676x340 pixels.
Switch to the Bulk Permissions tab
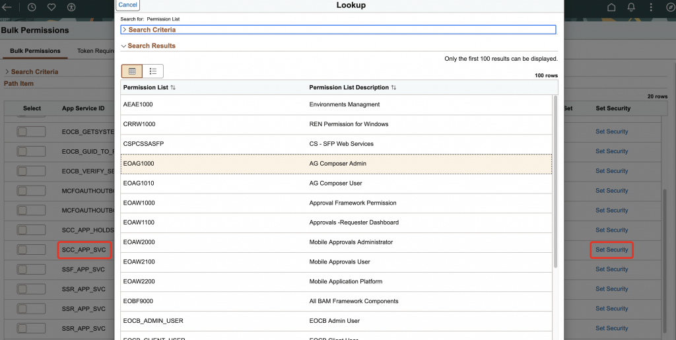(x=35, y=51)
